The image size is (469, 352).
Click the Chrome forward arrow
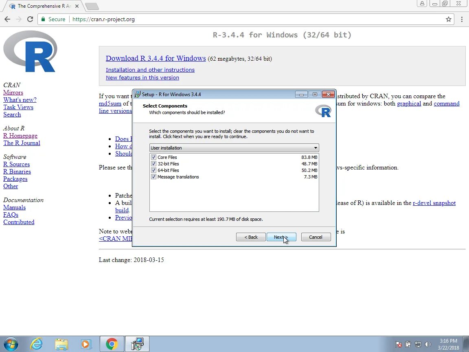(x=19, y=19)
